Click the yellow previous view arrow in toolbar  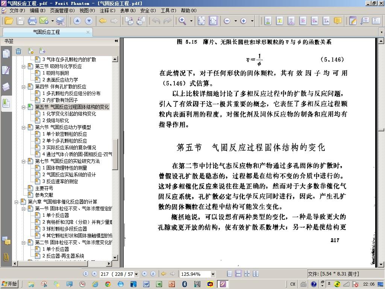pyautogui.click(x=103, y=21)
